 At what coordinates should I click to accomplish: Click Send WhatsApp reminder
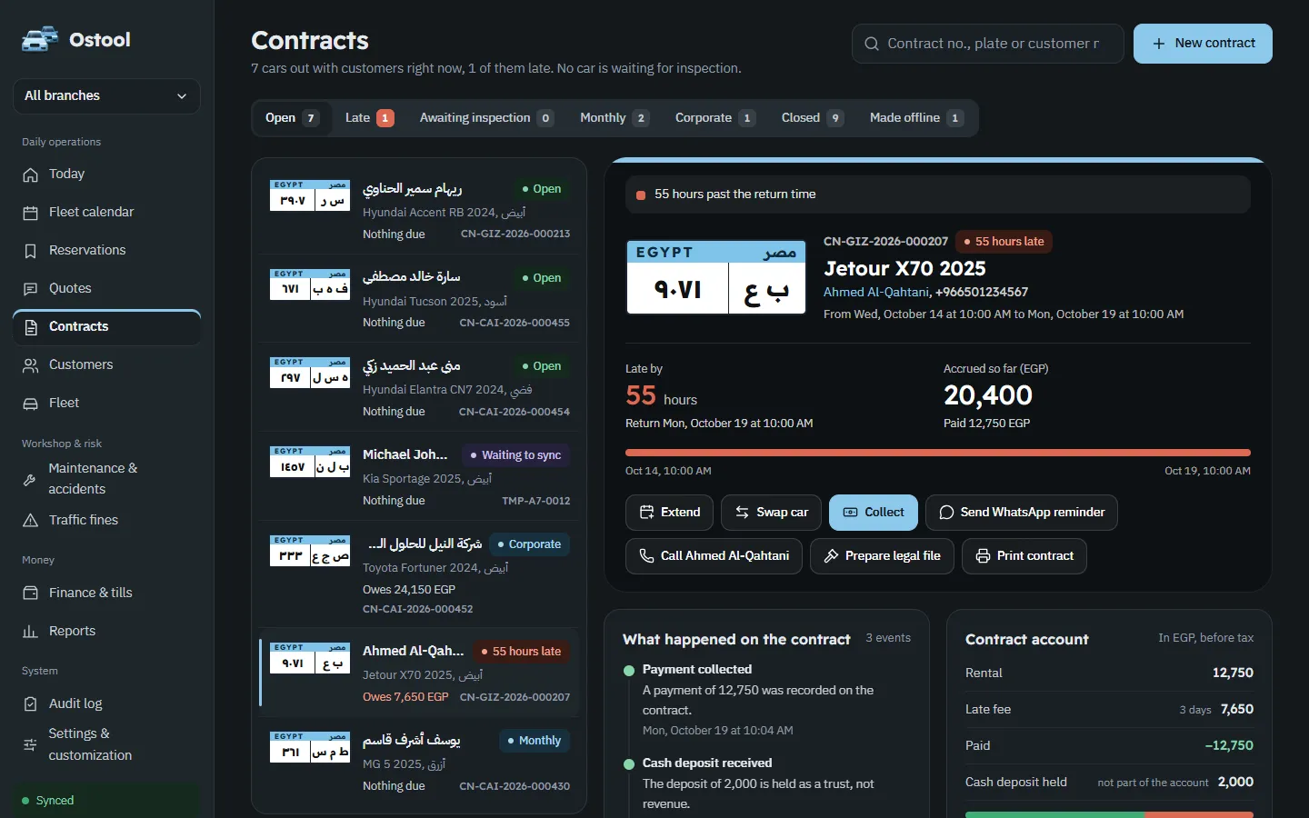click(x=1022, y=513)
